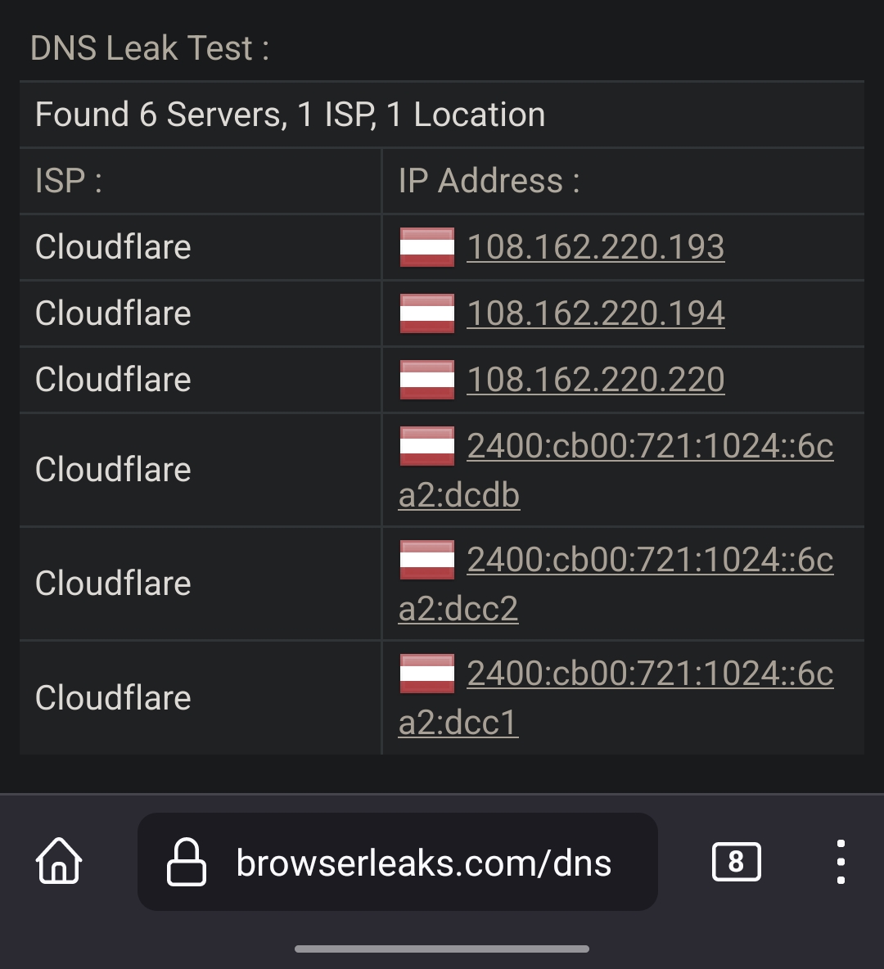Click the flag next to 108.162.220.220
The image size is (884, 969).
point(427,380)
